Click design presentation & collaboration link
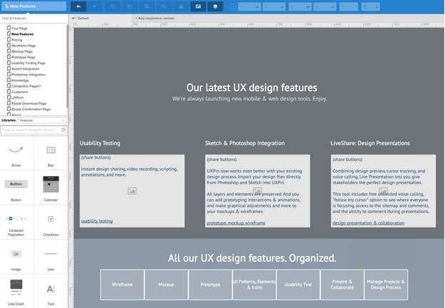Screen dimensions: 445x308 [368, 223]
